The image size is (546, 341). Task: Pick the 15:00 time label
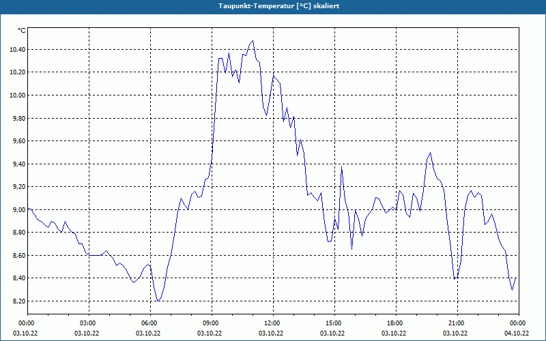click(334, 323)
